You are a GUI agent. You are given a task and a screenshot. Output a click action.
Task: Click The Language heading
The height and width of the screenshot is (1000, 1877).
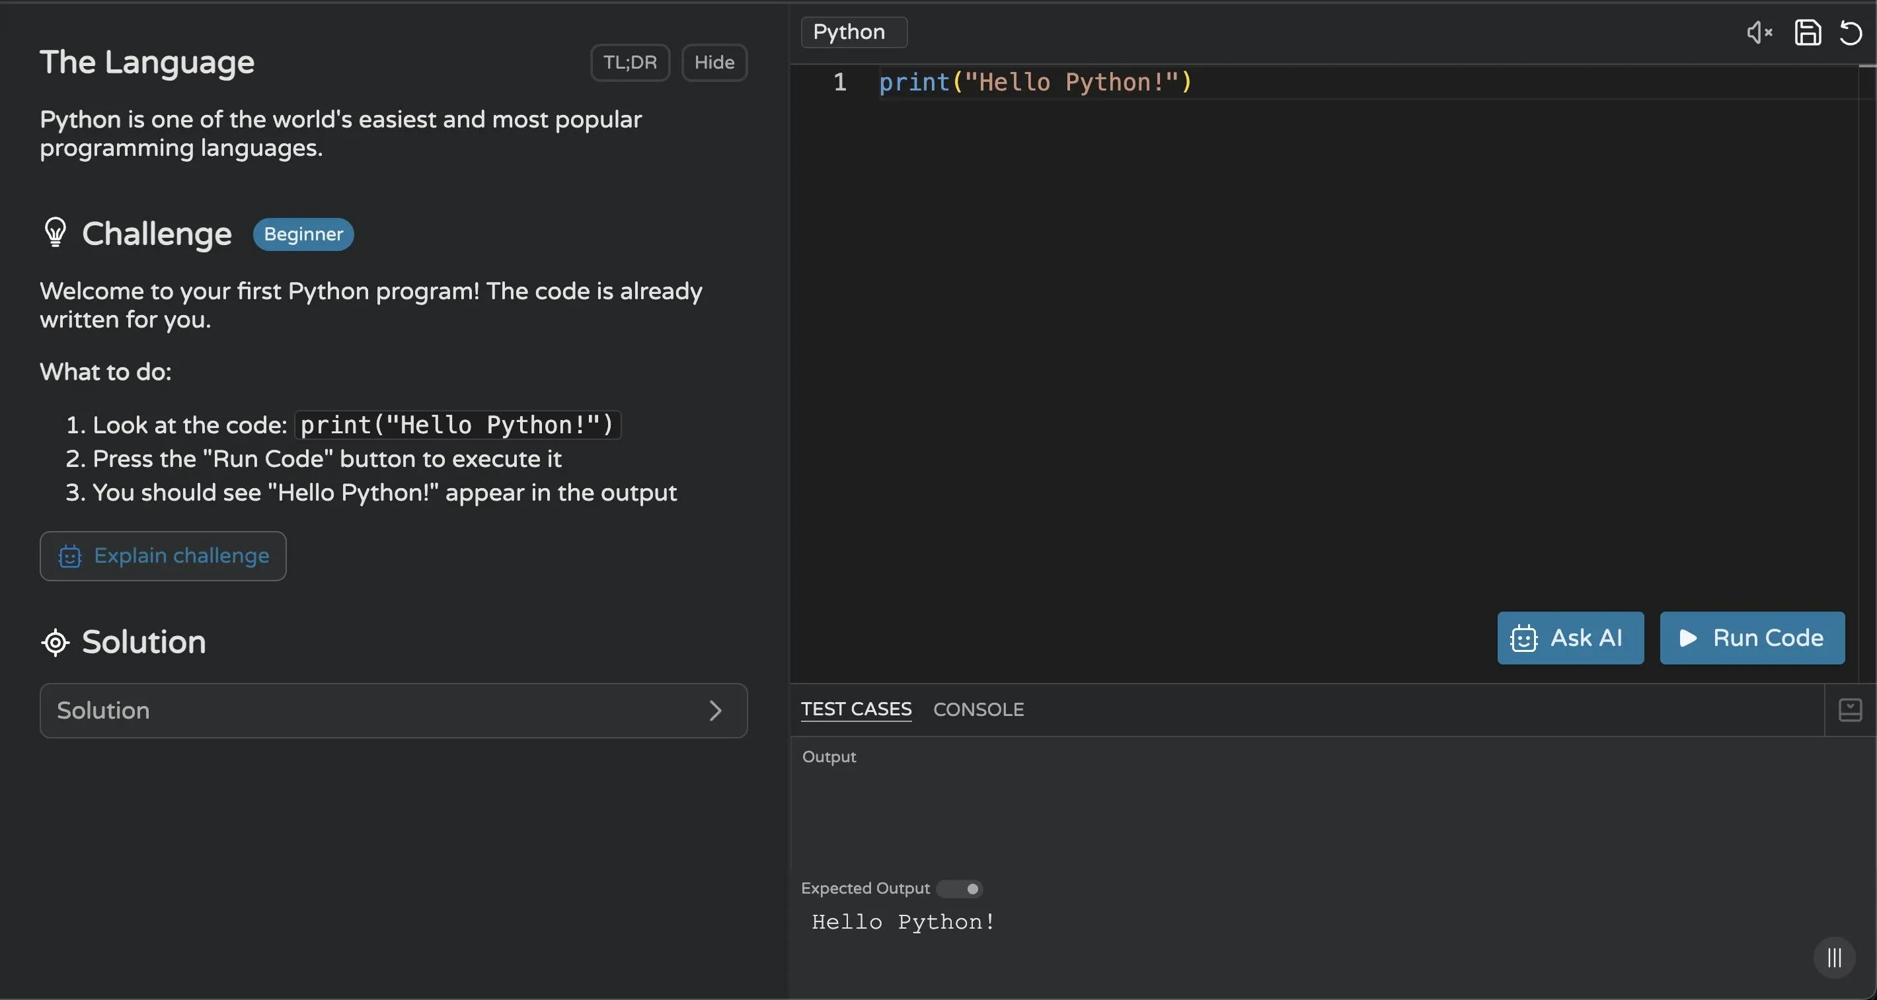(147, 62)
